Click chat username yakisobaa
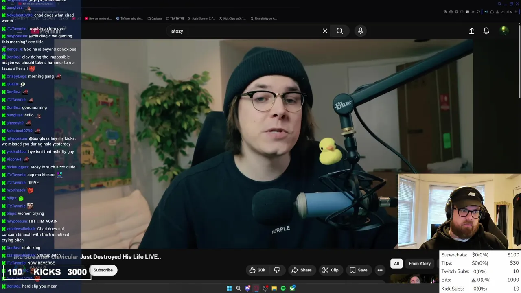The image size is (521, 293). point(16,152)
